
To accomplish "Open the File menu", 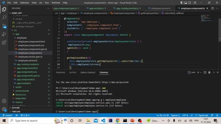I will click(x=9, y=3).
